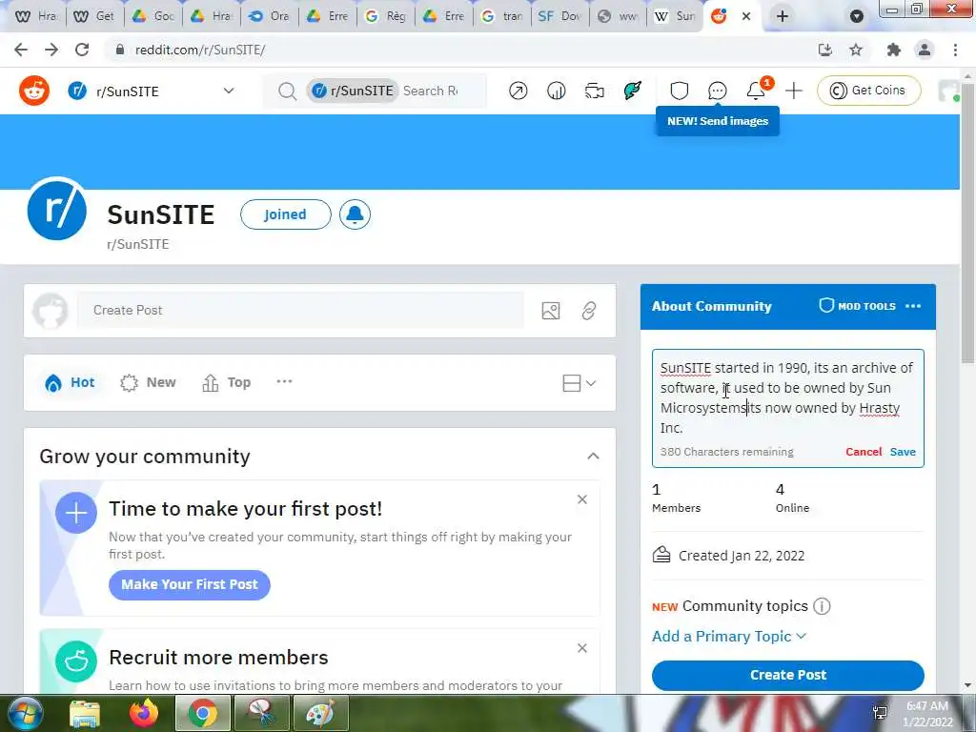The width and height of the screenshot is (976, 732).
Task: Click Community topics info icon
Action: 822,605
